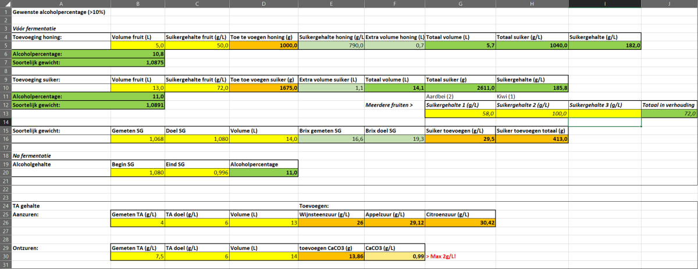Click the Select All corner of the grid

(5, 3)
